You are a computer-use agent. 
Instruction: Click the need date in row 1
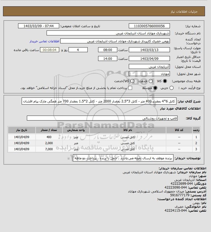22,137
